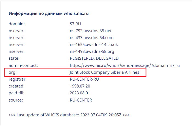Click the admin-contact send-message URL

(125, 65)
